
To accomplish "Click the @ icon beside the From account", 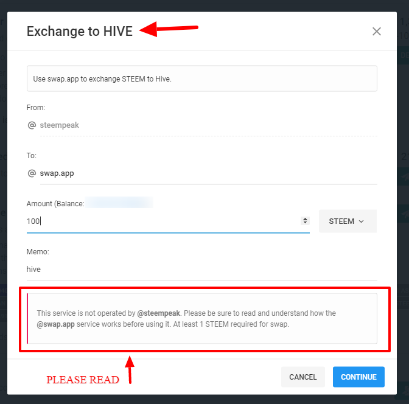I will (32, 125).
